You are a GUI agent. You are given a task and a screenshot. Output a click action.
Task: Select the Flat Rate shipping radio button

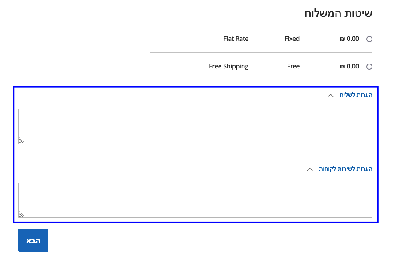(x=369, y=39)
